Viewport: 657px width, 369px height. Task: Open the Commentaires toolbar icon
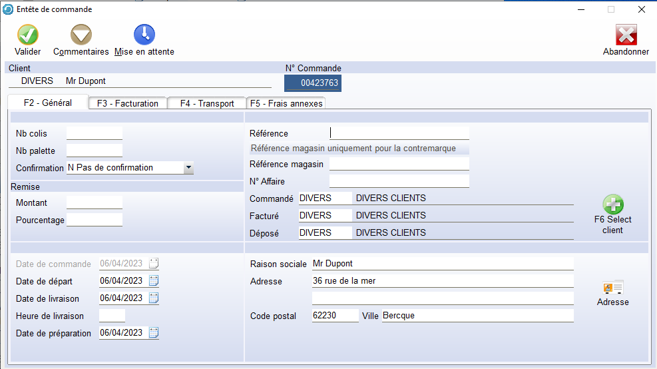81,35
